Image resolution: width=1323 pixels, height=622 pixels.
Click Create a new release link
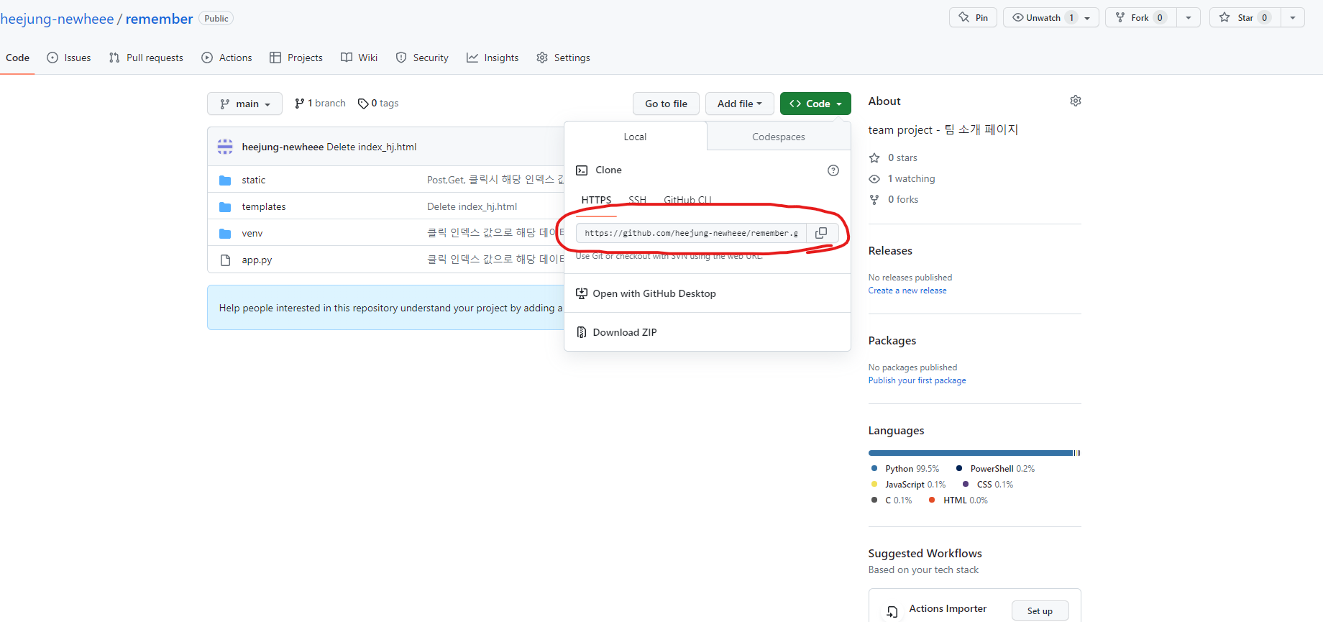[907, 291]
